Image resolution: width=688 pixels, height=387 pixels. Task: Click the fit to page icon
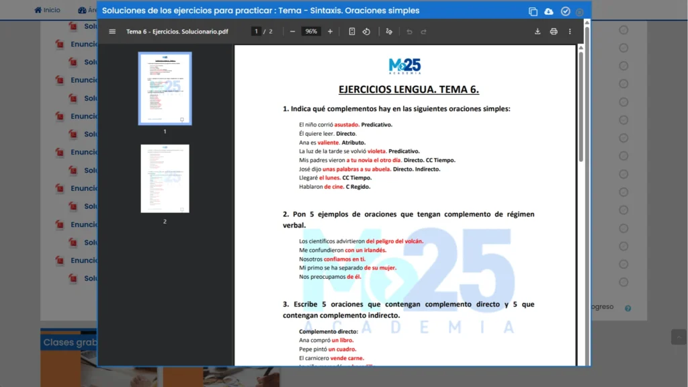point(352,32)
